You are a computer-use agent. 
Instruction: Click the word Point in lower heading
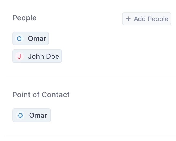tap(21, 95)
